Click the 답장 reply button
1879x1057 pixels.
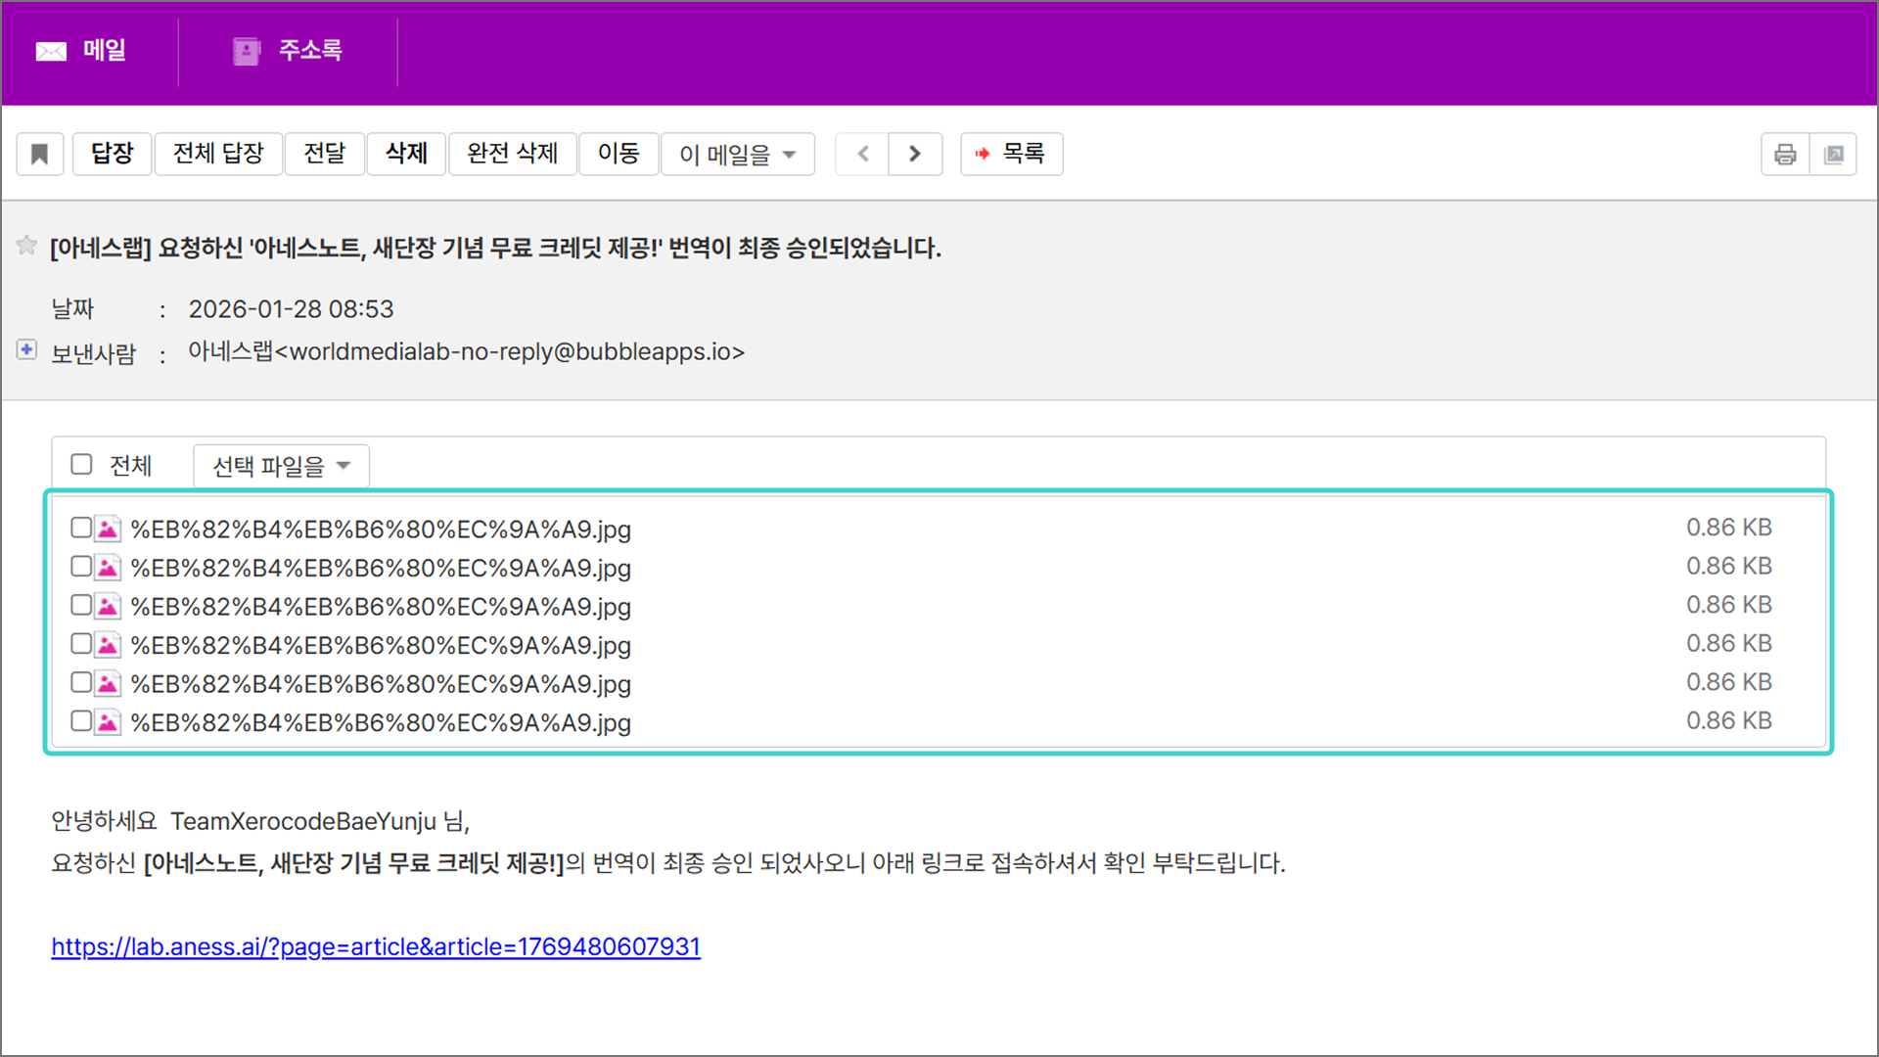point(113,154)
